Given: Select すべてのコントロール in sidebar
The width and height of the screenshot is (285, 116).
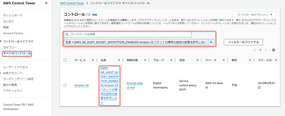Looking at the screenshot, I should point(17,53).
